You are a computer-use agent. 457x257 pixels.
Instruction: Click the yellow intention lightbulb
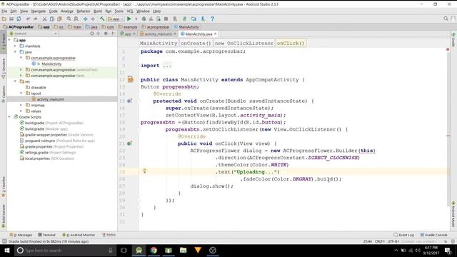pos(144,171)
